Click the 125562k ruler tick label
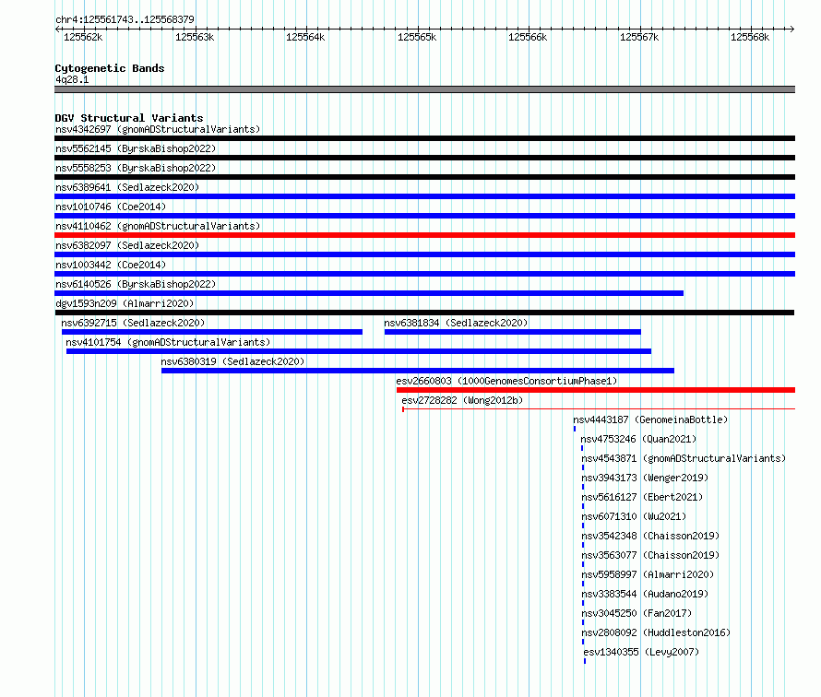This screenshot has width=821, height=697. [83, 37]
